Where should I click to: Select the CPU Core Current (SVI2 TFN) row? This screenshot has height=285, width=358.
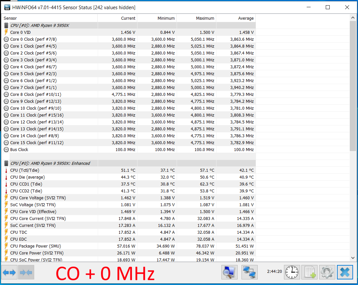pos(129,218)
